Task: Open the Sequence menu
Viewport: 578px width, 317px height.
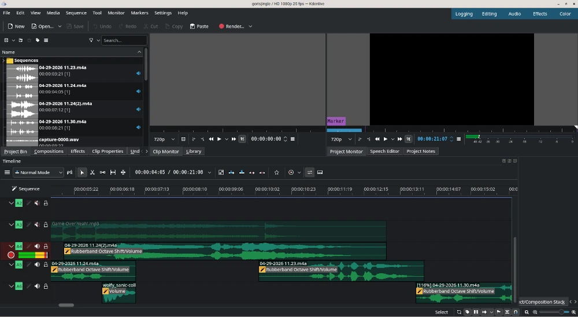Action: tap(76, 13)
